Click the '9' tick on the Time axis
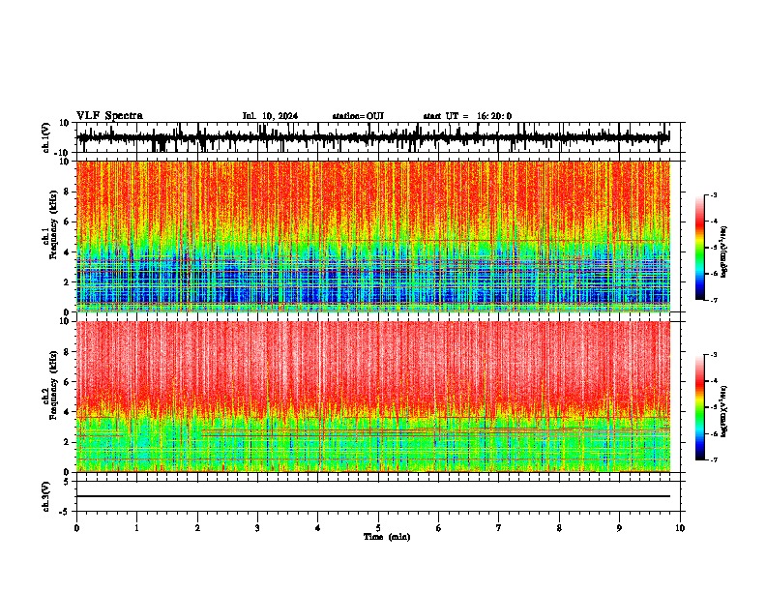Screen dimensions: 766x592 (x=619, y=528)
